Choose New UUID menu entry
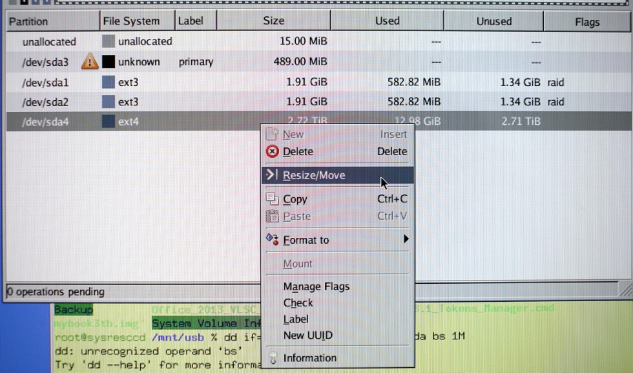 (x=307, y=335)
